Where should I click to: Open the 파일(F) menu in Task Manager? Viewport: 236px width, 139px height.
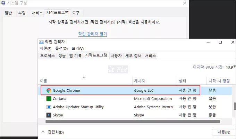[x=45, y=49]
